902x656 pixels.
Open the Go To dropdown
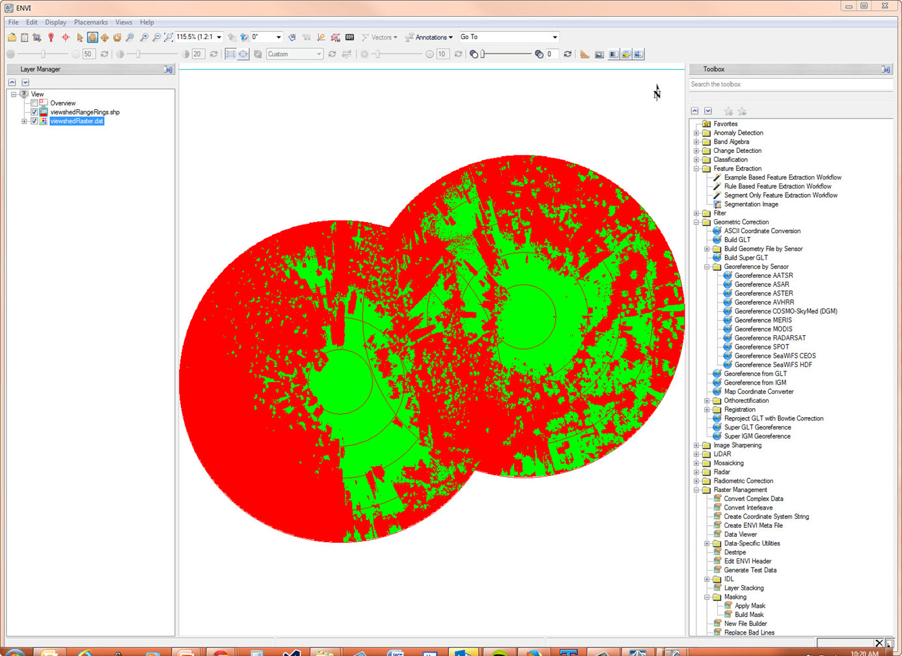[554, 37]
